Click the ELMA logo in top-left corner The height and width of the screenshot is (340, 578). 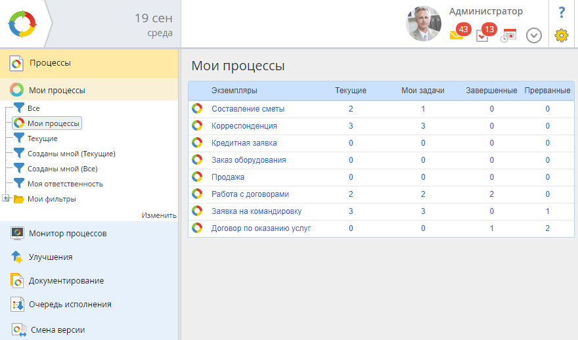click(x=24, y=24)
